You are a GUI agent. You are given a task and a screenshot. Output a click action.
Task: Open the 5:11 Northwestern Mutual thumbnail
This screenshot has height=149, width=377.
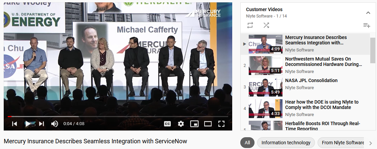[x=265, y=66]
